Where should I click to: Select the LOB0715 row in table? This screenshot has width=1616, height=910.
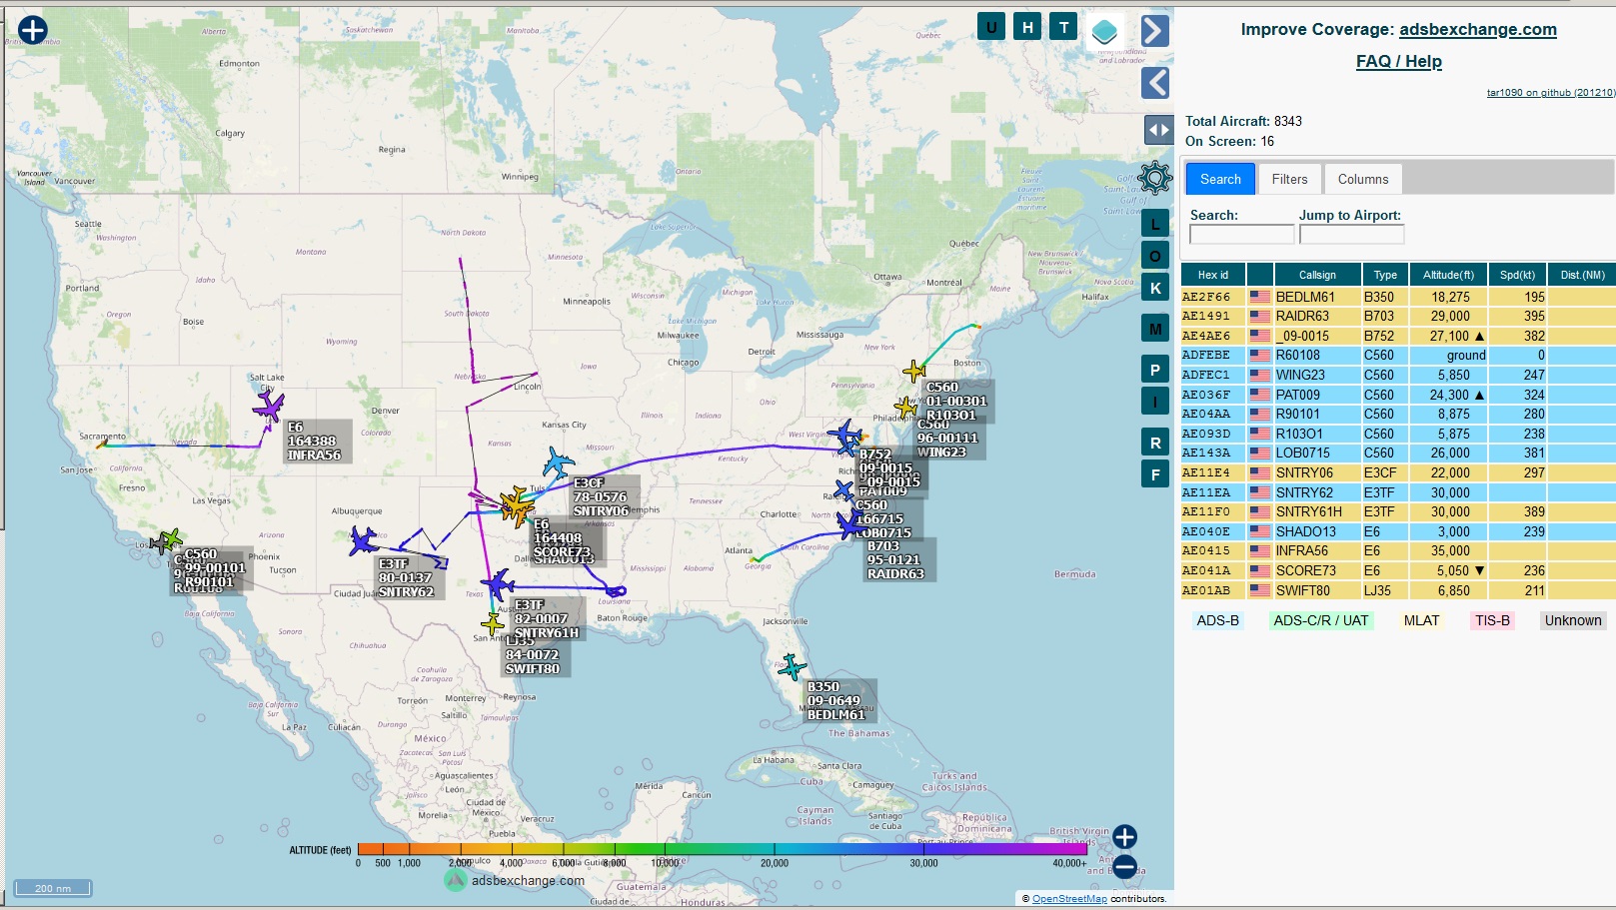coord(1398,453)
